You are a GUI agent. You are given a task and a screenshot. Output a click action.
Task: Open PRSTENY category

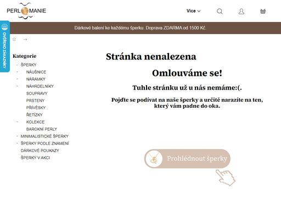click(x=35, y=101)
